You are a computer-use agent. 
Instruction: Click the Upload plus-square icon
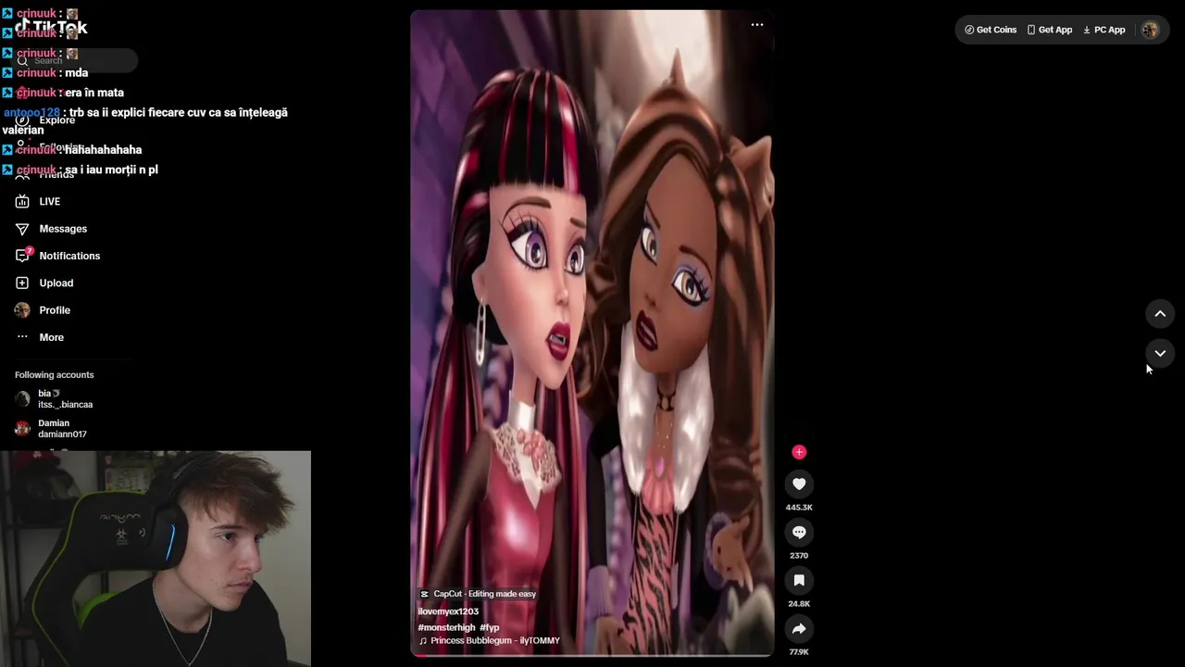(22, 283)
